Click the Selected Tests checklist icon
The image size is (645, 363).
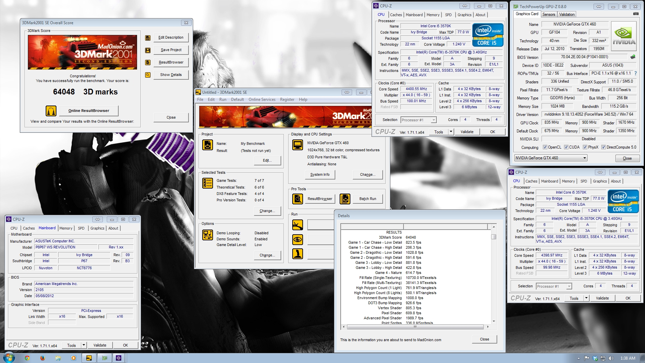pos(208,183)
